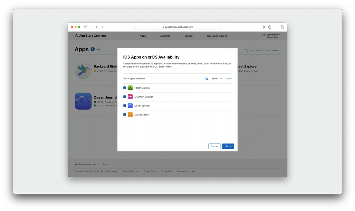Click the Backyard Birds app title
355x211 pixels.
pos(106,66)
